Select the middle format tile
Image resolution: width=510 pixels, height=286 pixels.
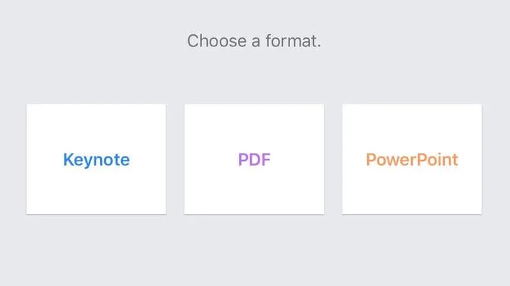254,159
